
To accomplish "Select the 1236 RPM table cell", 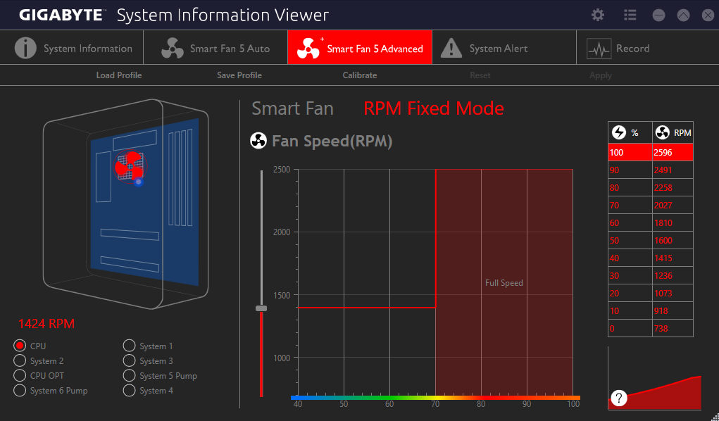I will [x=673, y=276].
